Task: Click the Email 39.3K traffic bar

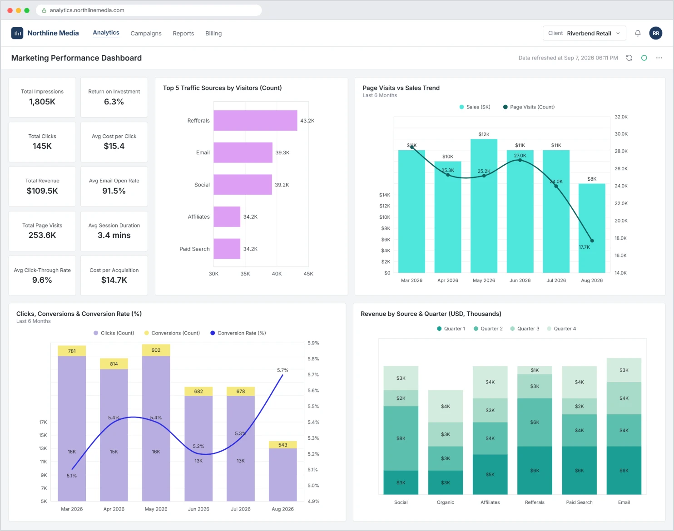Action: (x=243, y=152)
